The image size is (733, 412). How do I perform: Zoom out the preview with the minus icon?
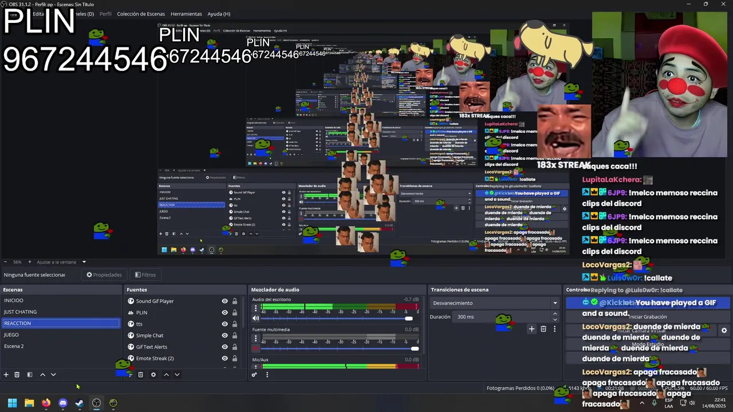(x=6, y=262)
